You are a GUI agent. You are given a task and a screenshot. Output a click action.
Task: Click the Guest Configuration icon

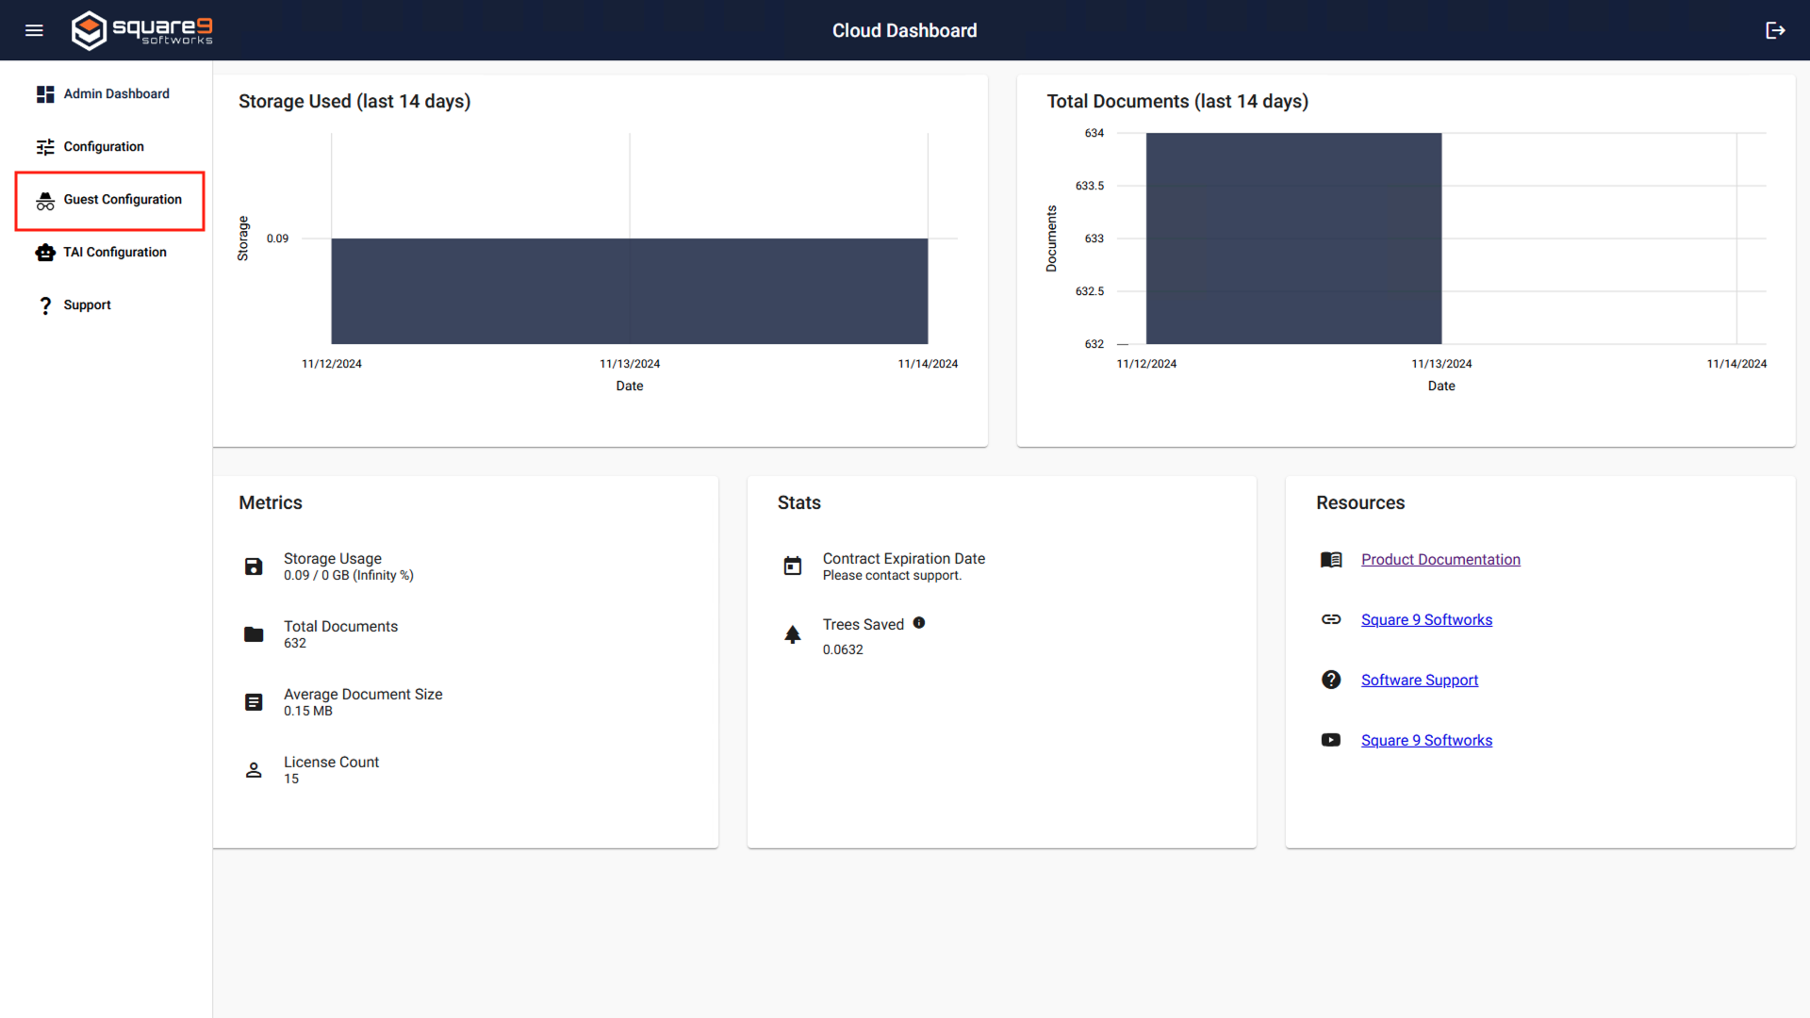[44, 199]
